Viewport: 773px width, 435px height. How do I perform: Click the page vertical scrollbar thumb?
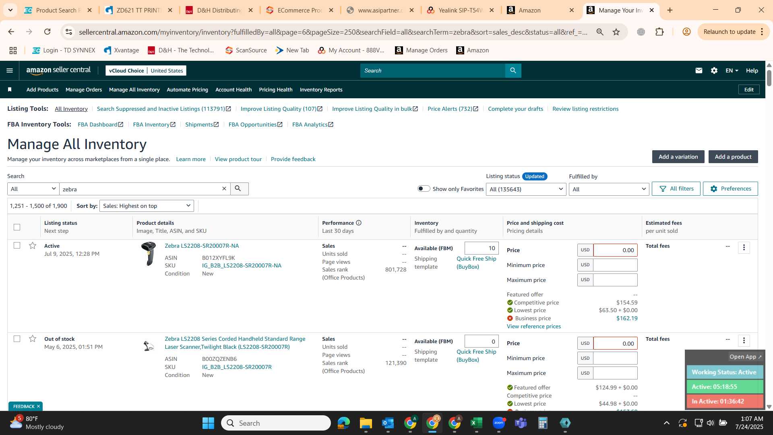tap(769, 78)
